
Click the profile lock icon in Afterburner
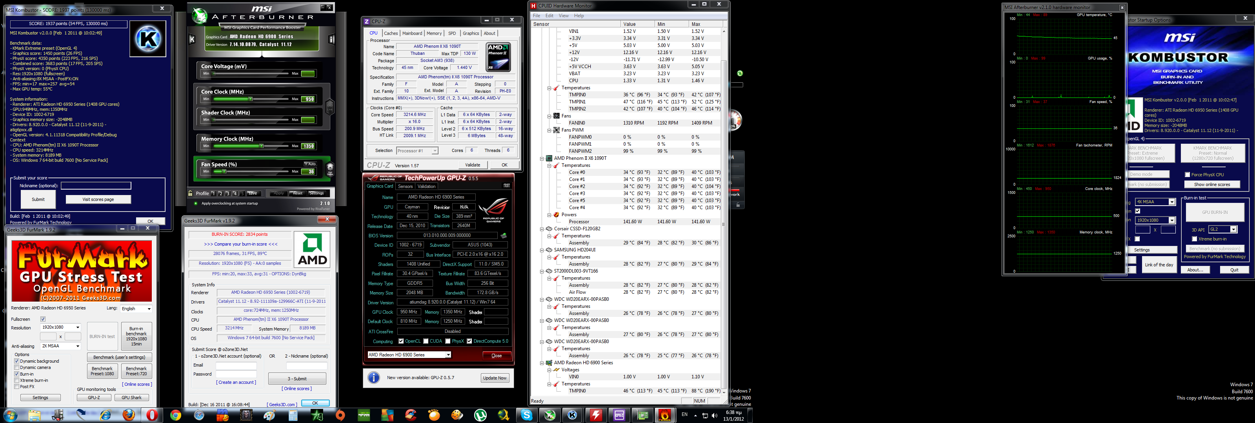click(x=191, y=193)
